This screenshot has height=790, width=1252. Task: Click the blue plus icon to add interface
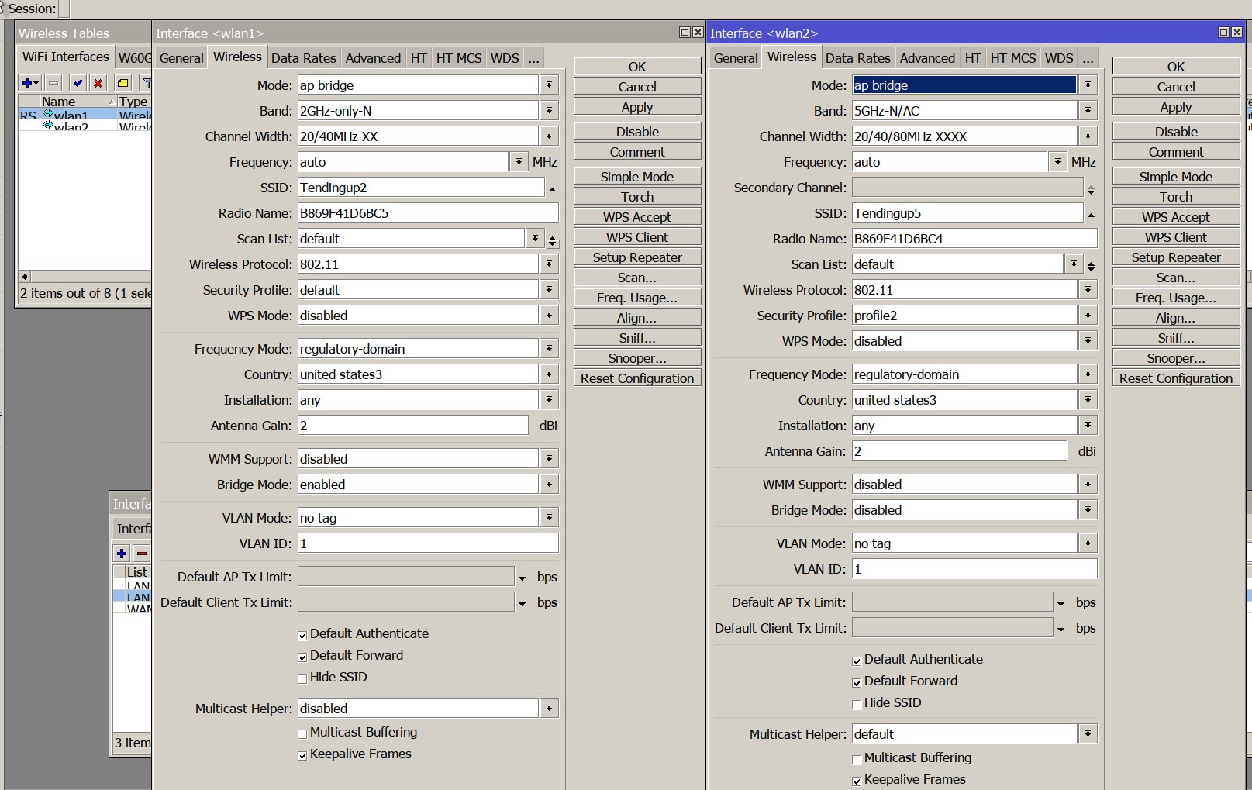tap(28, 83)
